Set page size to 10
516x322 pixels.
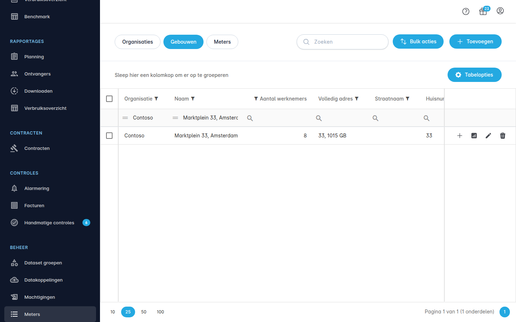coord(113,312)
